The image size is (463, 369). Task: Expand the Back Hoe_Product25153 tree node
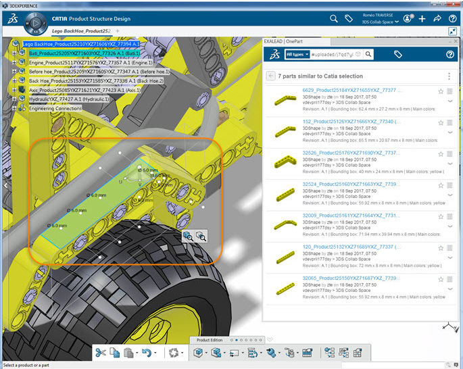coord(14,80)
